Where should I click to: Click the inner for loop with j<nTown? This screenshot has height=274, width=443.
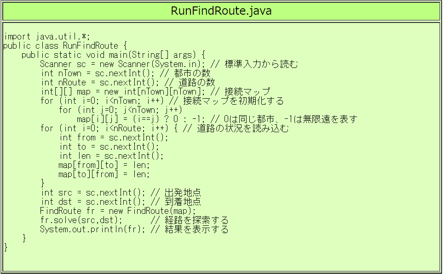point(121,110)
